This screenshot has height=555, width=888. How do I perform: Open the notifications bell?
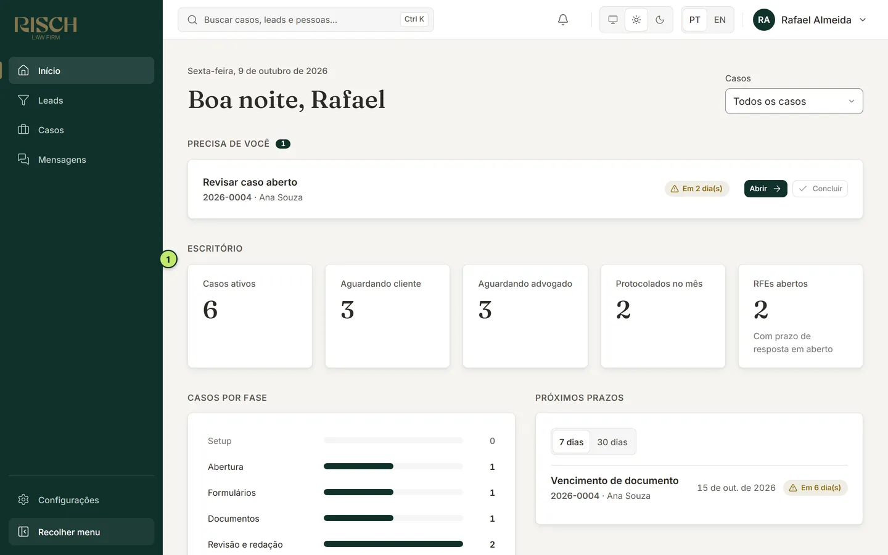[x=563, y=20]
